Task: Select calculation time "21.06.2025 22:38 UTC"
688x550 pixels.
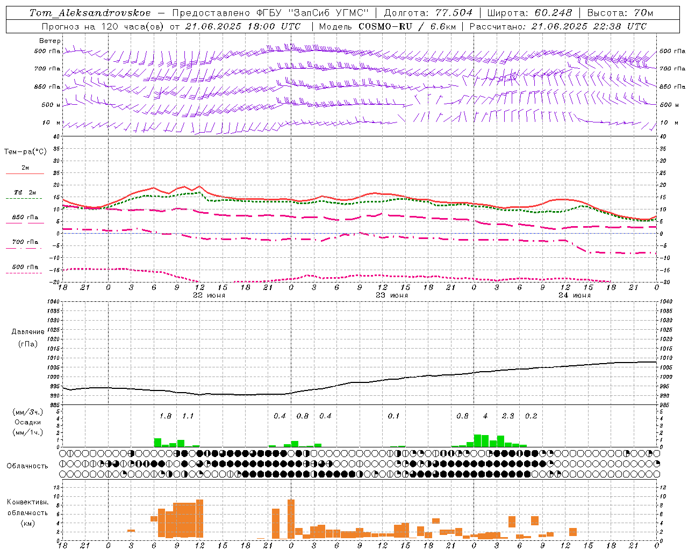Action: pyautogui.click(x=589, y=26)
